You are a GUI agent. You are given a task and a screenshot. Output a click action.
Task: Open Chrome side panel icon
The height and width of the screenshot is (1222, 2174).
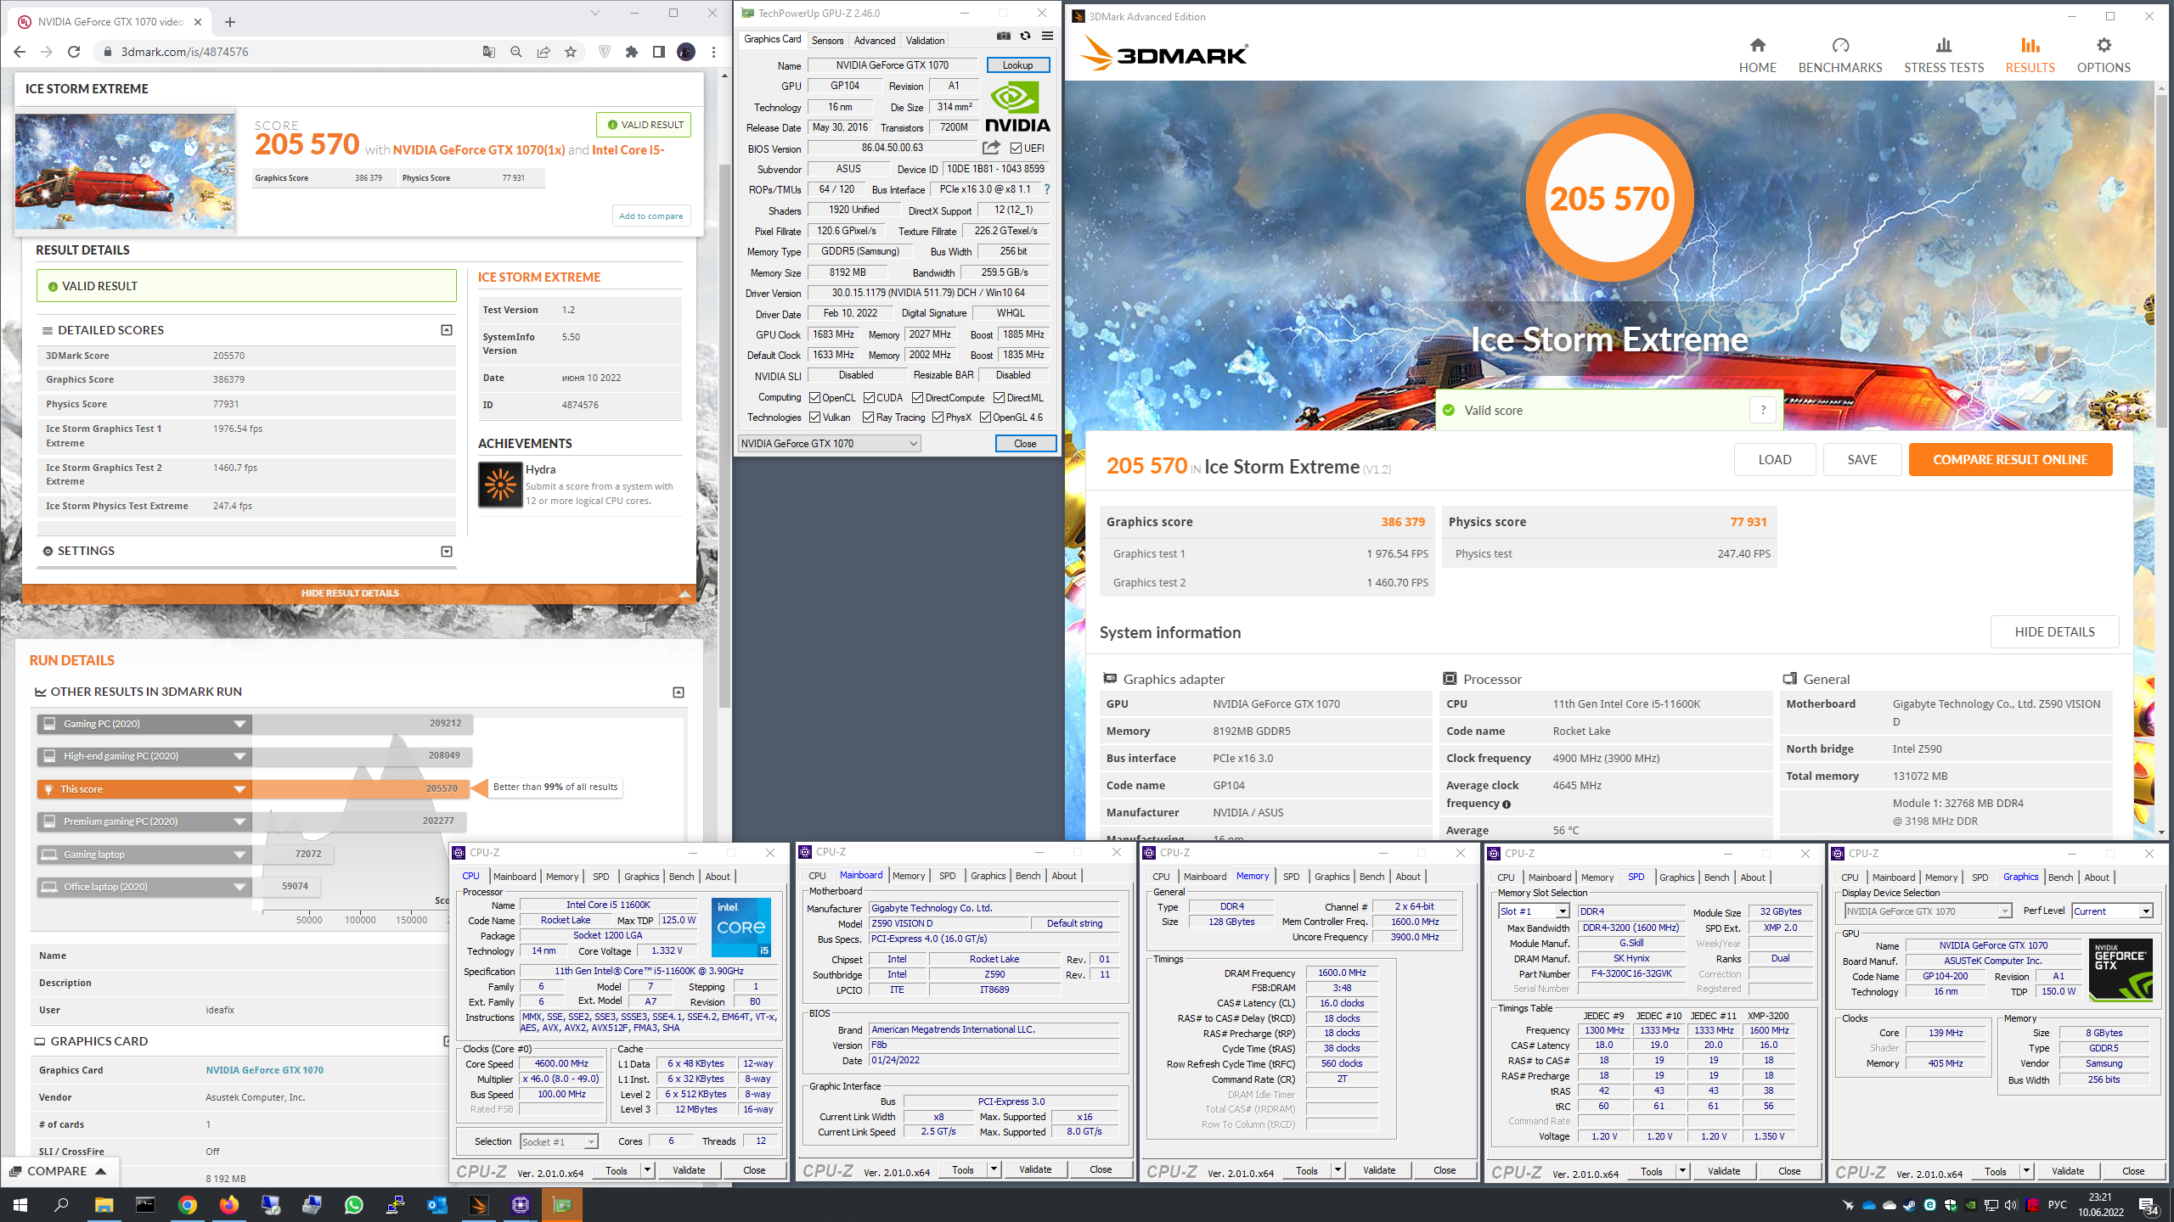pos(658,52)
